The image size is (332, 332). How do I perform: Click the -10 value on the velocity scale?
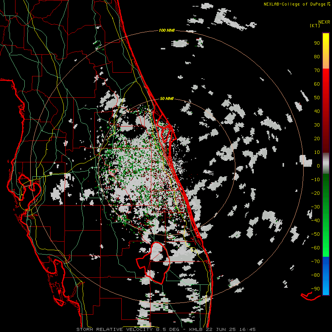315,180
